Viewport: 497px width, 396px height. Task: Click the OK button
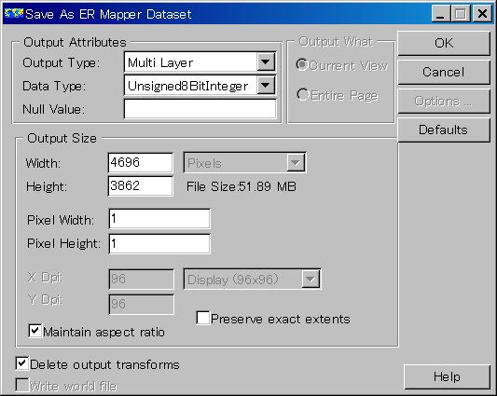[x=444, y=44]
